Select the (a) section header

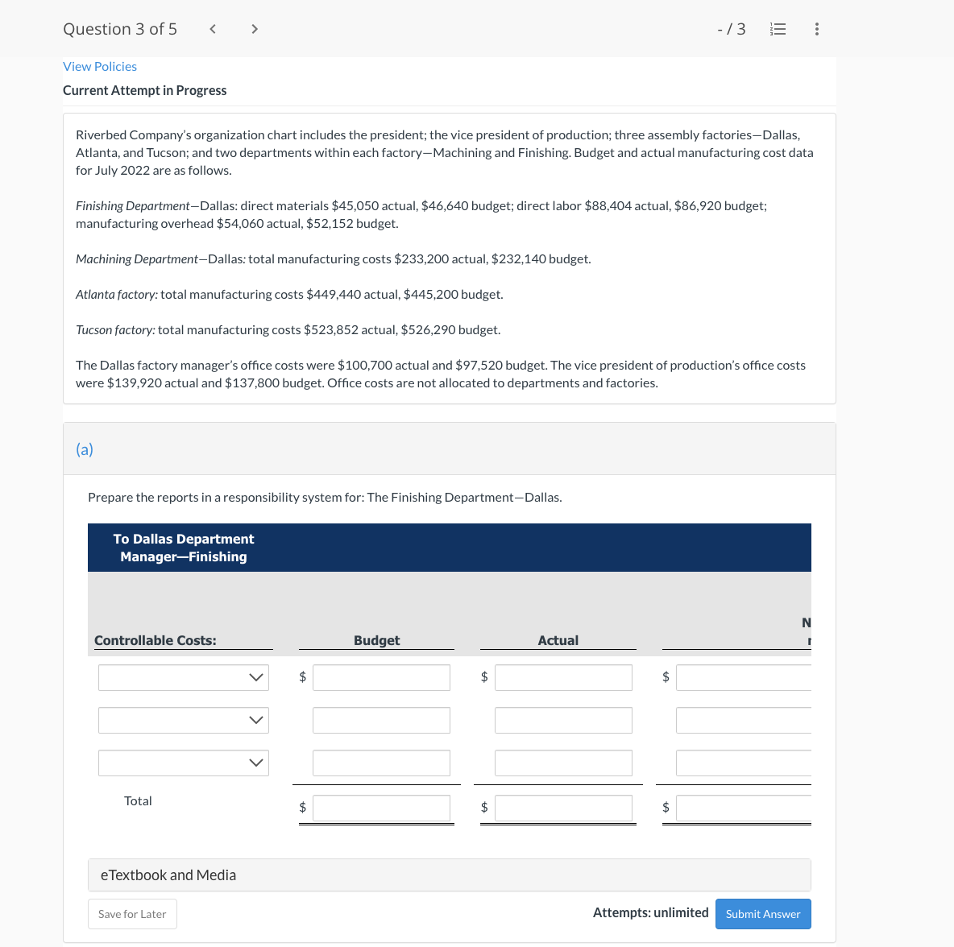pyautogui.click(x=85, y=449)
